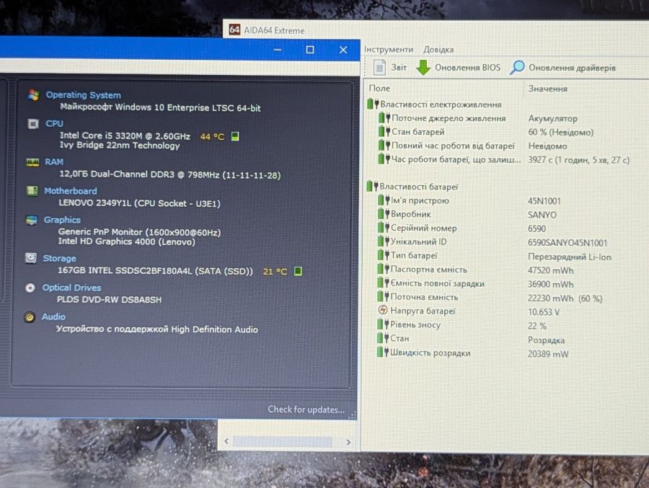Click the horizontal scrollbar thumb

(283, 442)
